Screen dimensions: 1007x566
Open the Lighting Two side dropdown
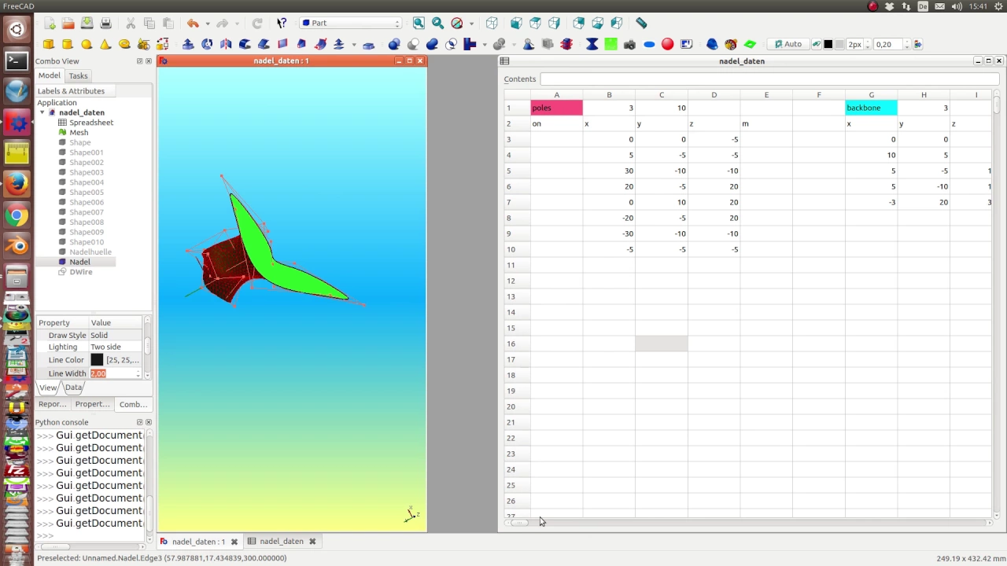coord(115,347)
